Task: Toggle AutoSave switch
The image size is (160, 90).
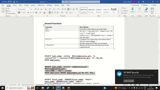Action: pos(10,2)
